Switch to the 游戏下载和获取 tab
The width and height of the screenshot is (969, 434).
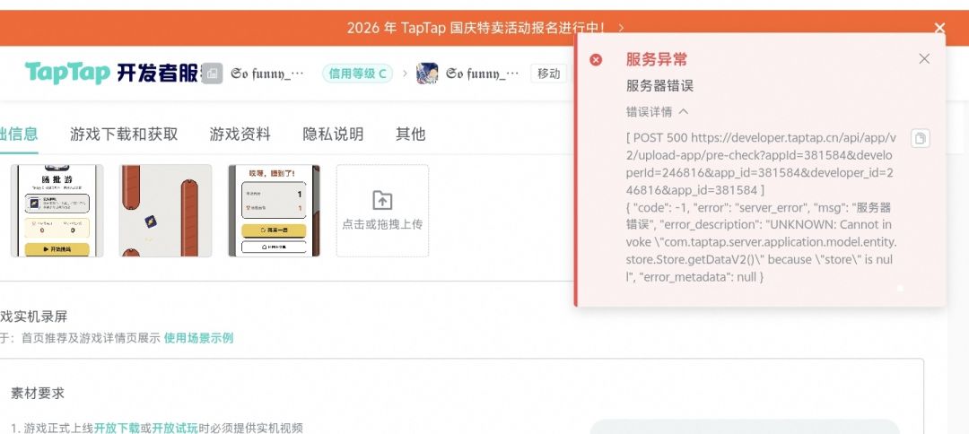coord(124,134)
